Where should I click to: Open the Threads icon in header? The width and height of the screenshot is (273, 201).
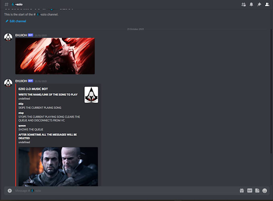click(x=243, y=4)
